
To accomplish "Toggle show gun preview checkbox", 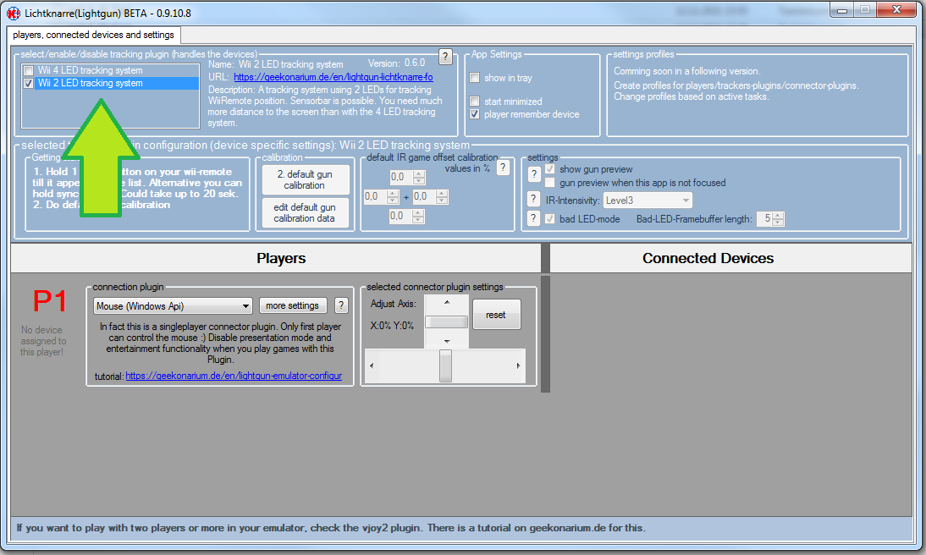I will point(550,169).
